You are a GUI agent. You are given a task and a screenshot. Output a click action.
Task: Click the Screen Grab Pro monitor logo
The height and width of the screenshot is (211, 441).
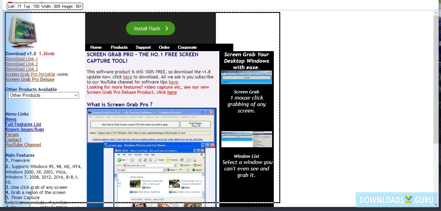coord(22,32)
